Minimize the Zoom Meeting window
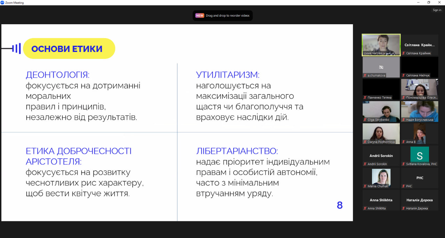 click(419, 2)
